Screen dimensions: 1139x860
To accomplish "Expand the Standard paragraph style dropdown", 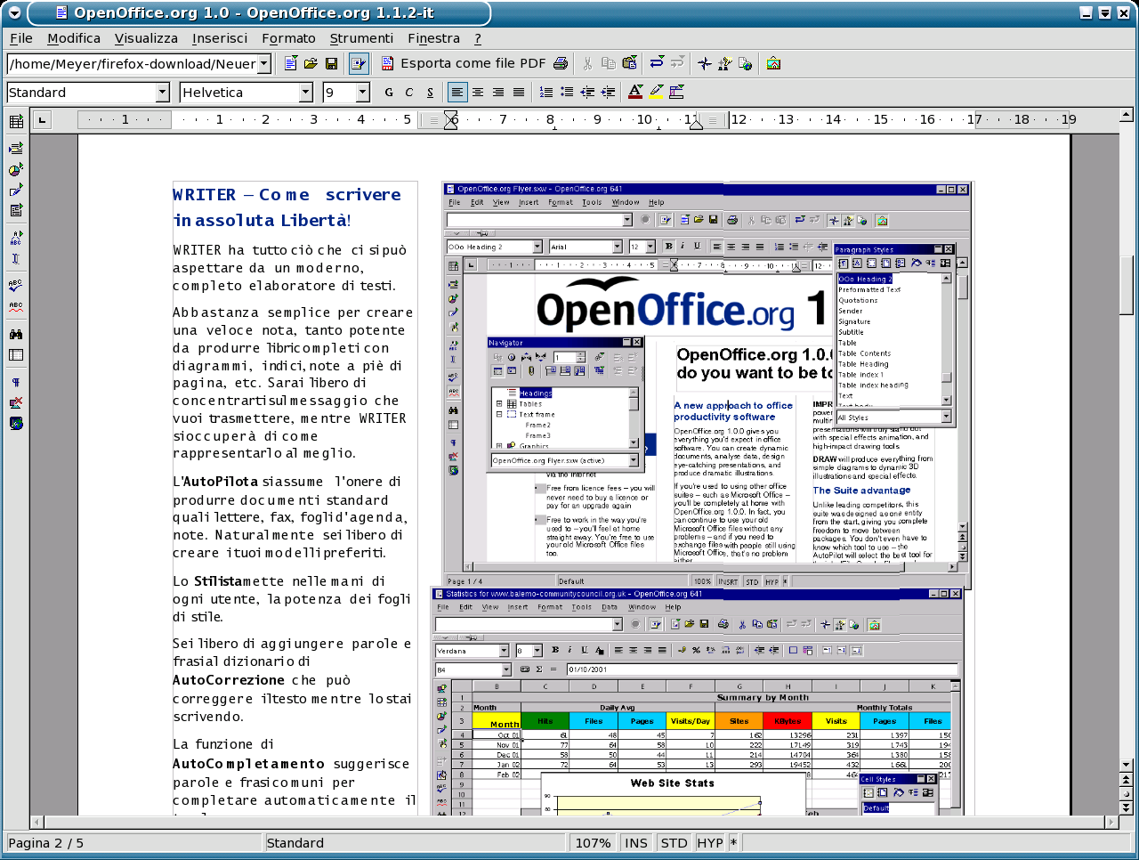I will [162, 93].
